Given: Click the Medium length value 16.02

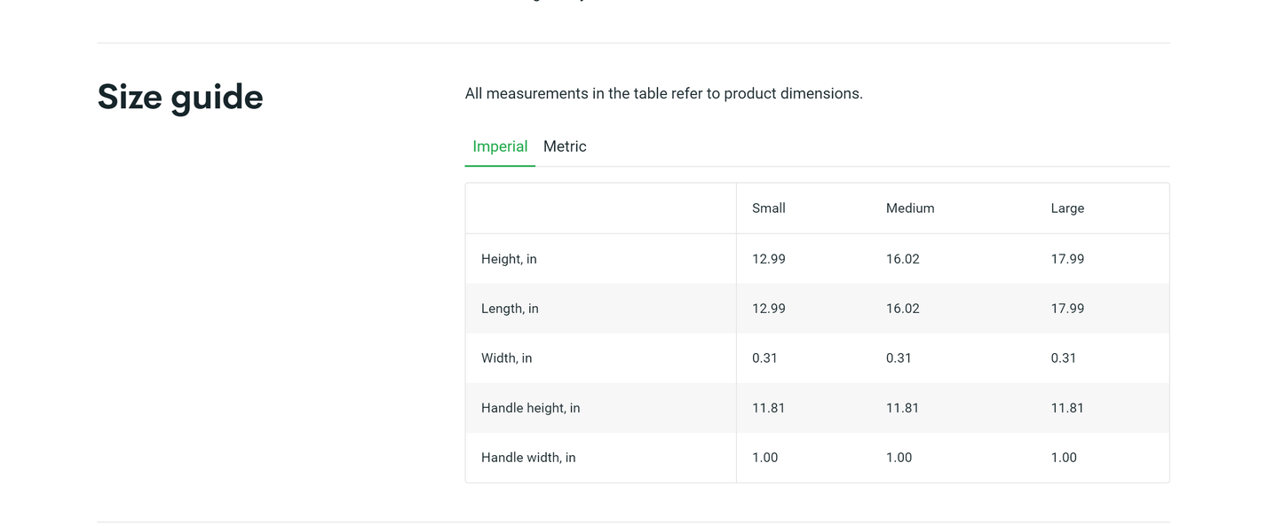Looking at the screenshot, I should 902,309.
